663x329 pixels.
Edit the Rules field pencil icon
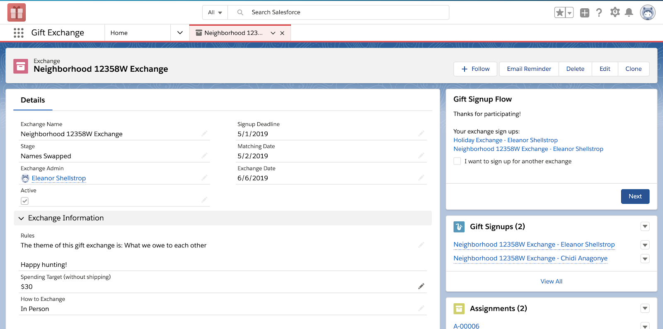click(421, 245)
